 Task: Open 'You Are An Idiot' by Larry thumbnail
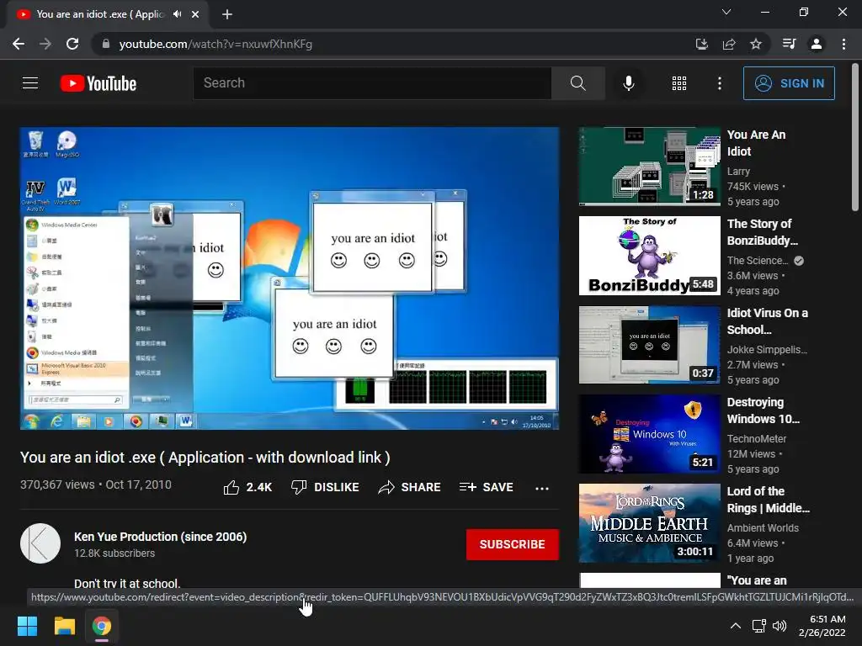pos(649,167)
